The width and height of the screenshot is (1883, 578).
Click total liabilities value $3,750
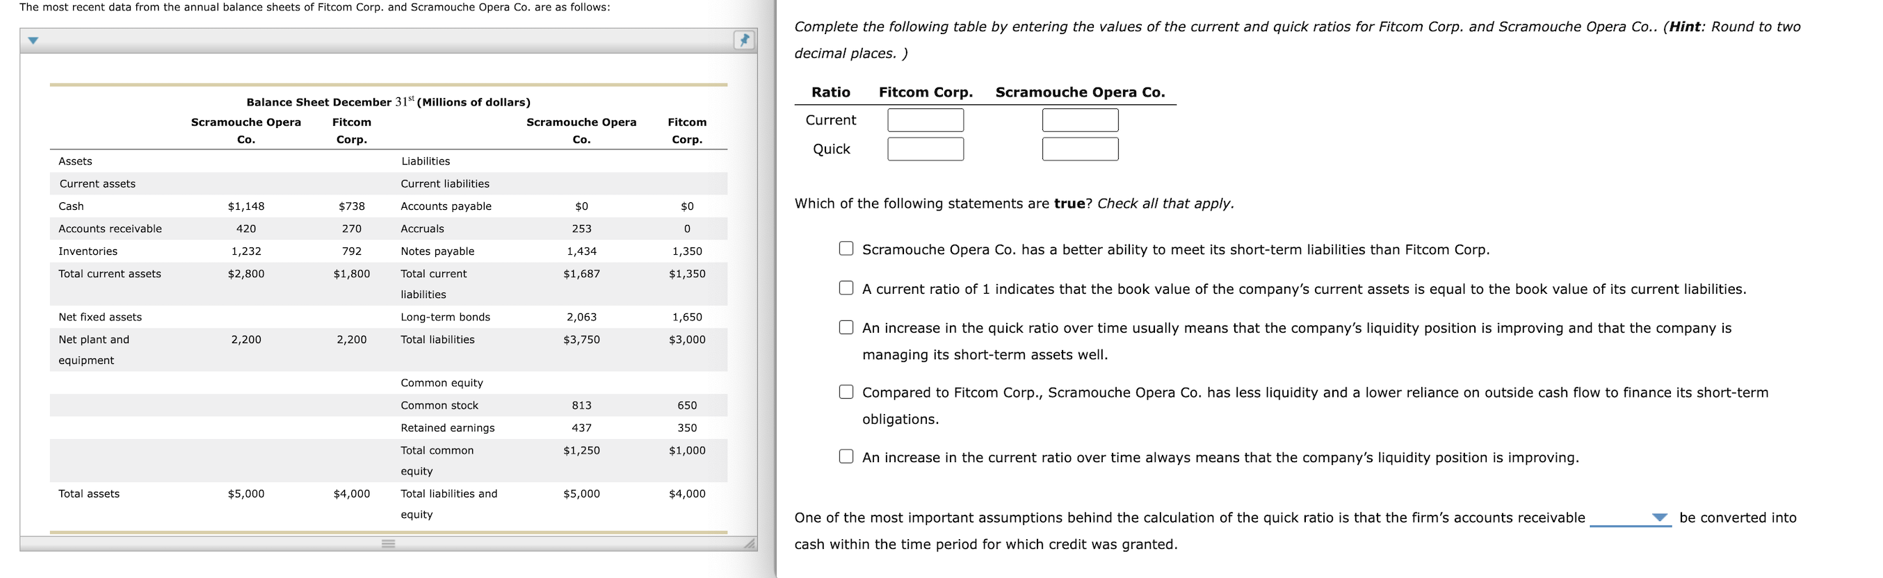tap(582, 340)
